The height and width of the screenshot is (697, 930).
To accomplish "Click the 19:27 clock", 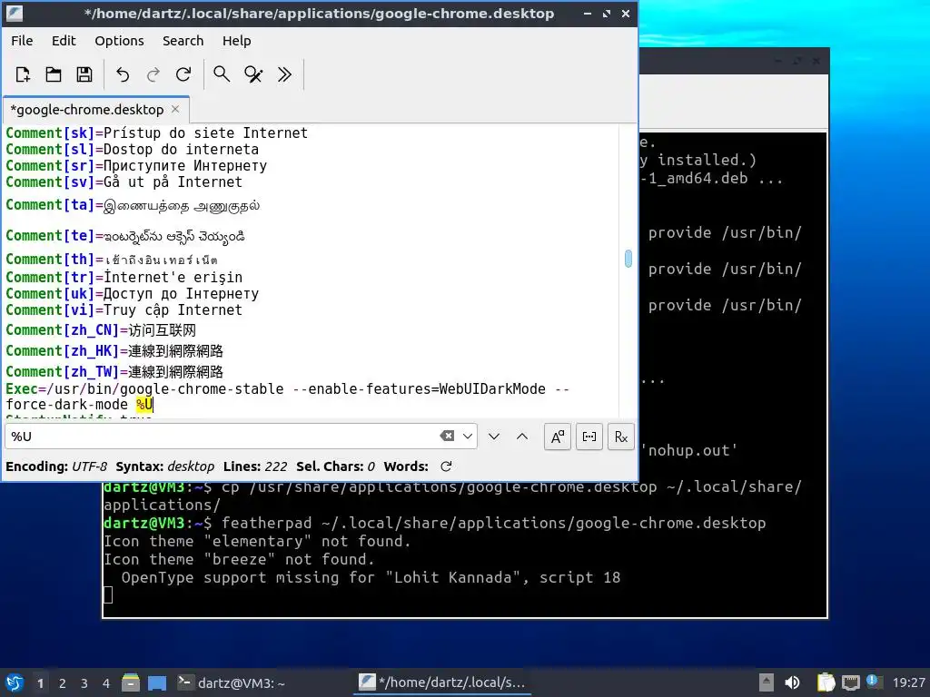I will point(908,682).
